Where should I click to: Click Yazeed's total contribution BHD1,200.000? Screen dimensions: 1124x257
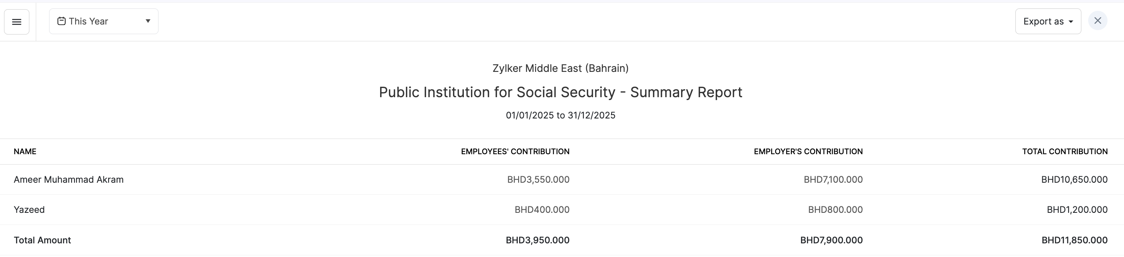(x=1077, y=210)
